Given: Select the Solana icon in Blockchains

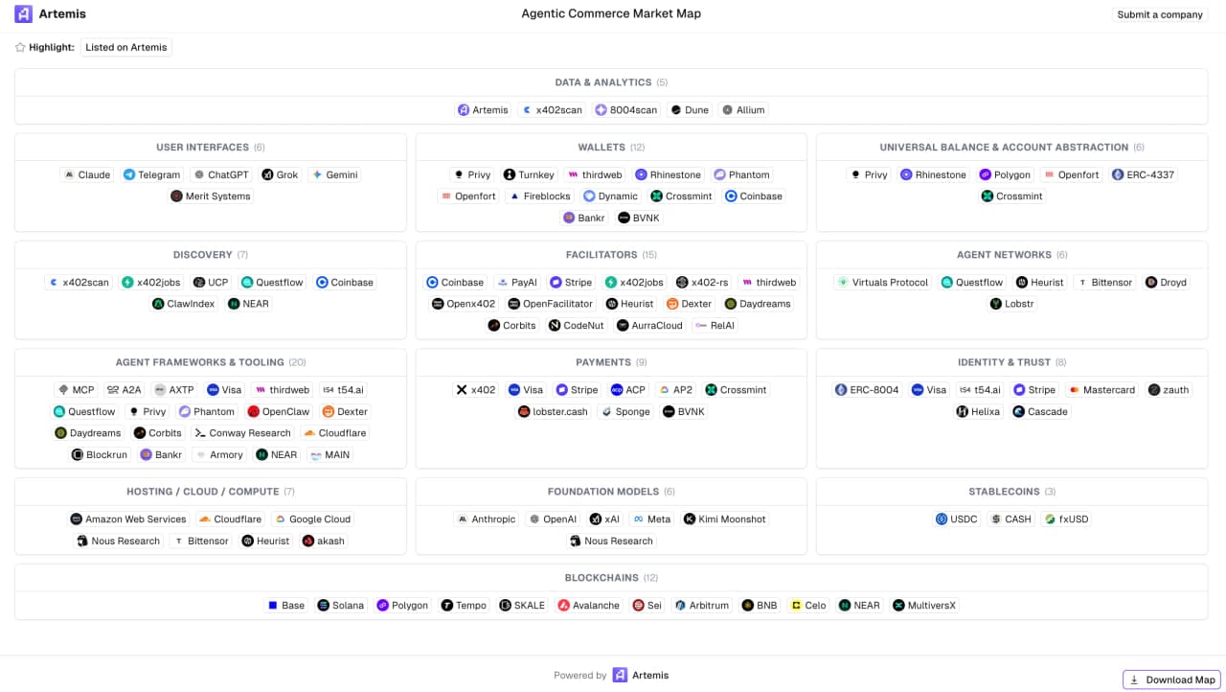Looking at the screenshot, I should pyautogui.click(x=324, y=606).
